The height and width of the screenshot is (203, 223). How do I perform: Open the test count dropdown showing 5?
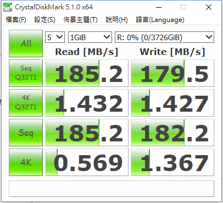click(x=55, y=37)
